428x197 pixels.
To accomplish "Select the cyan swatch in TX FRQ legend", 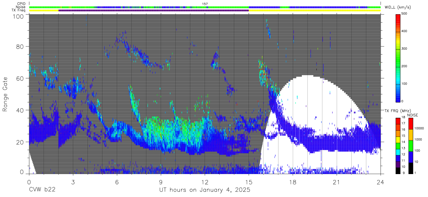I will pos(398,151).
